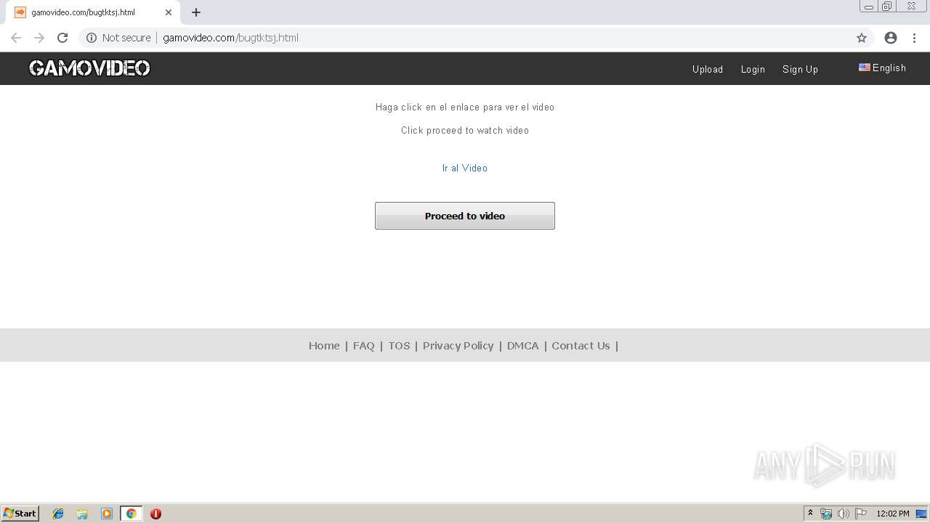Click the 'Haga click en el enlace' text
This screenshot has height=523, width=930.
pyautogui.click(x=465, y=107)
